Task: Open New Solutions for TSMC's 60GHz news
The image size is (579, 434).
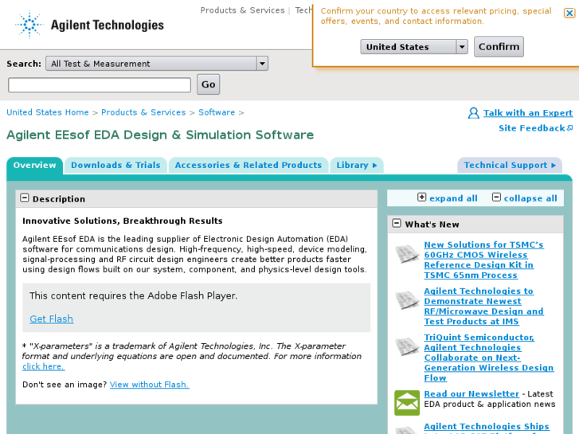Action: point(483,260)
